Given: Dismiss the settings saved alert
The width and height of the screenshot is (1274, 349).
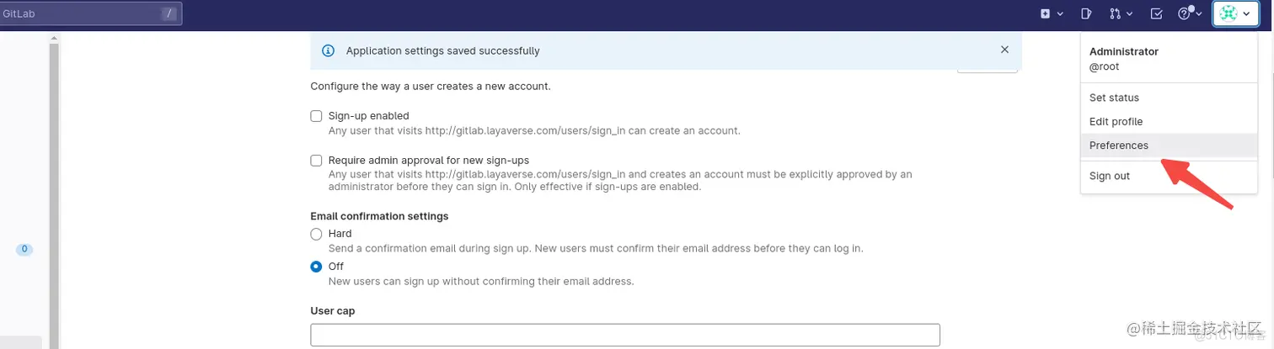Looking at the screenshot, I should (1004, 50).
